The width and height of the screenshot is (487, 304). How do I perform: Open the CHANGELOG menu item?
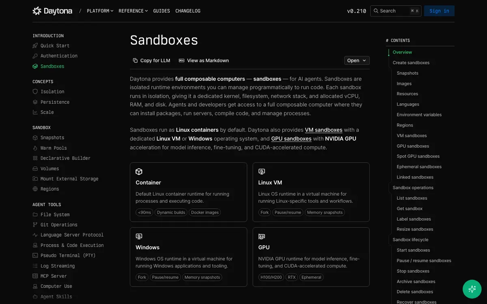[x=188, y=11]
